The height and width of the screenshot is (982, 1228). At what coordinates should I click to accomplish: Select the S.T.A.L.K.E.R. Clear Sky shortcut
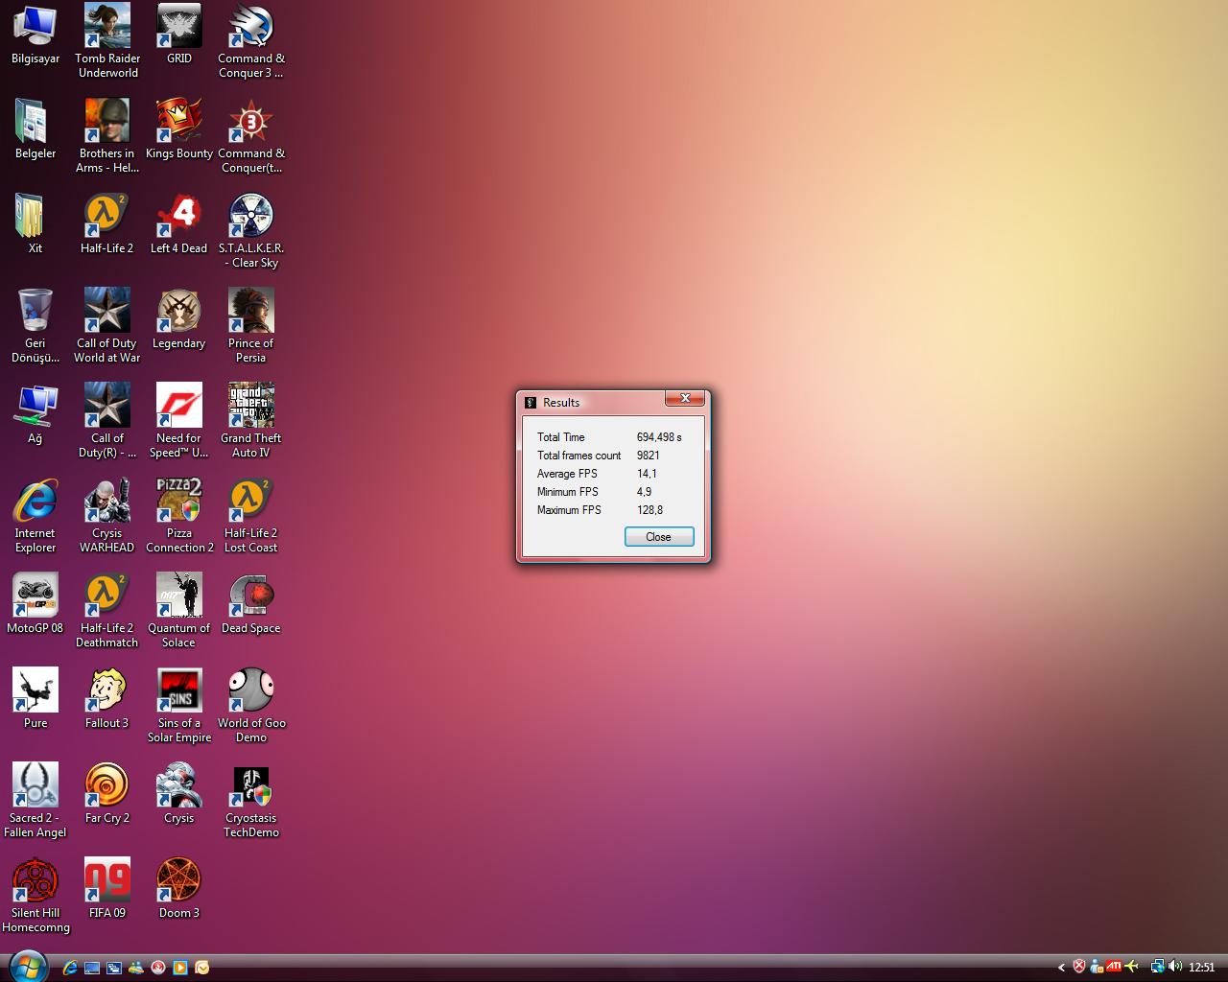(x=251, y=230)
